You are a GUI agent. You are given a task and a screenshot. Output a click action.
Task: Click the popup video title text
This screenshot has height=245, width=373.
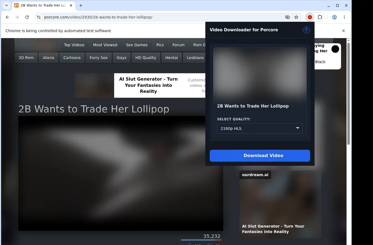point(253,106)
